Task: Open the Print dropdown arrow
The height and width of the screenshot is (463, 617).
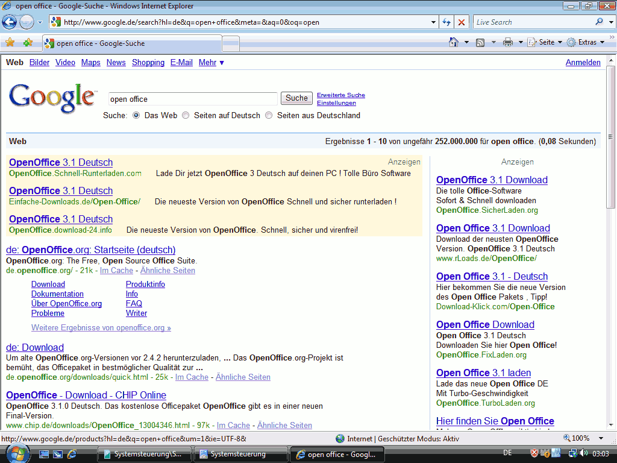Action: [x=521, y=42]
